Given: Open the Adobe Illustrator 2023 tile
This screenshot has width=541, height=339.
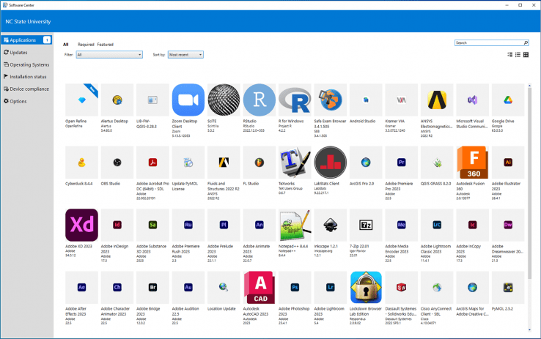Looking at the screenshot, I should 508,163.
